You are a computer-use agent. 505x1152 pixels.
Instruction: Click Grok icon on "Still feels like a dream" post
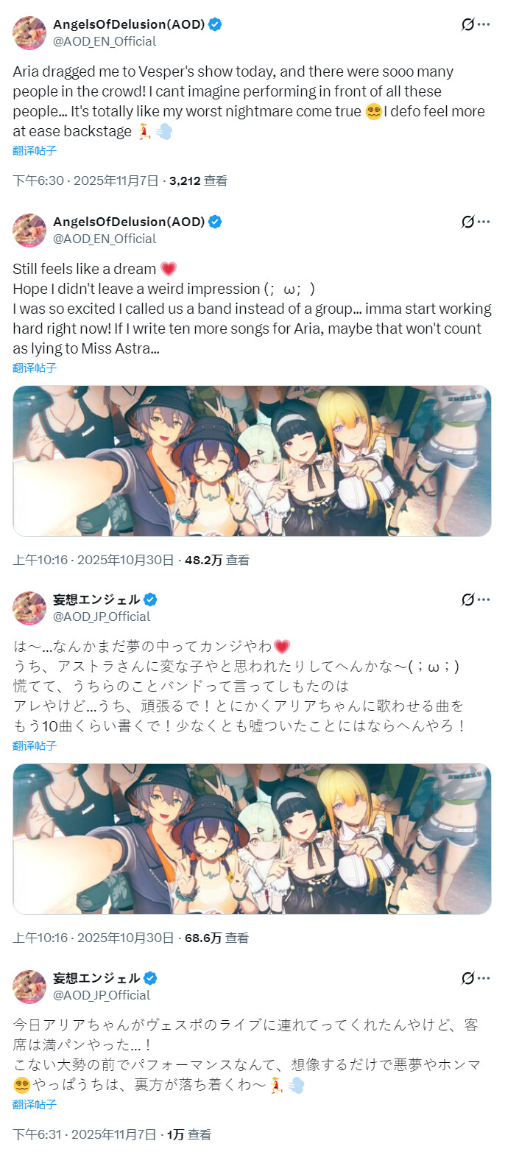click(x=467, y=222)
